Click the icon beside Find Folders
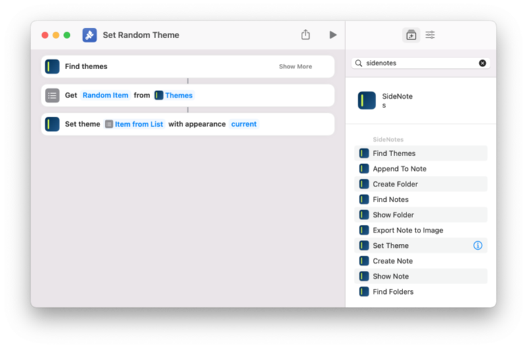Viewport: 527px width, 348px height. point(364,291)
